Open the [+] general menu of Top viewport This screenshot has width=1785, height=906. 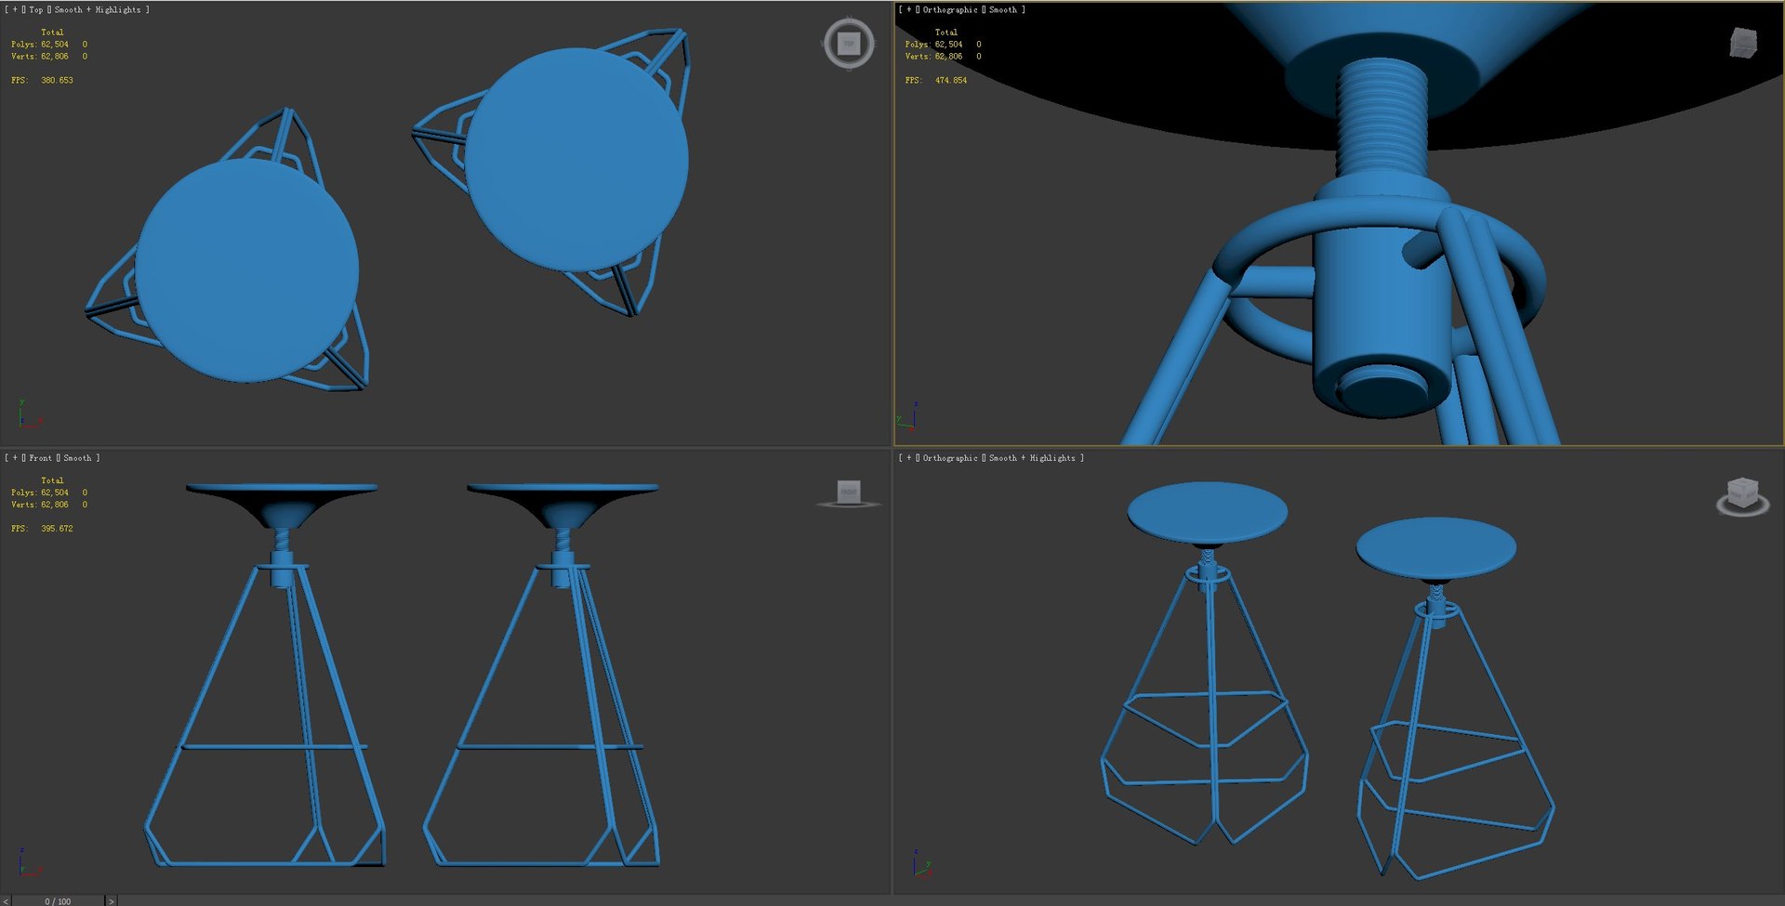(15, 9)
